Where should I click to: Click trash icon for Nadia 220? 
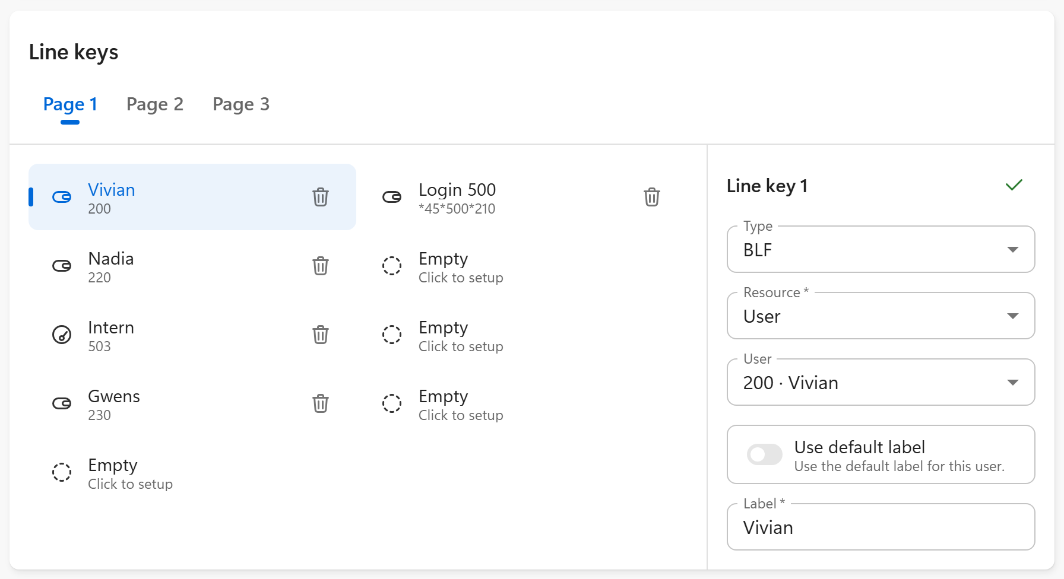tap(321, 266)
